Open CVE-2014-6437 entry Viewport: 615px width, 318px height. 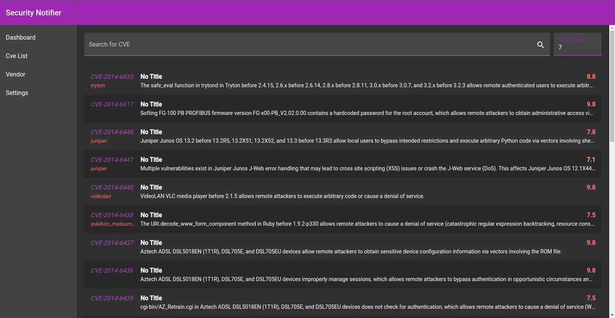point(112,243)
